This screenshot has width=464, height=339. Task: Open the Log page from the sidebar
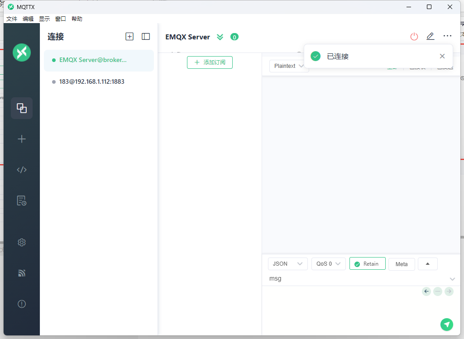coord(22,201)
